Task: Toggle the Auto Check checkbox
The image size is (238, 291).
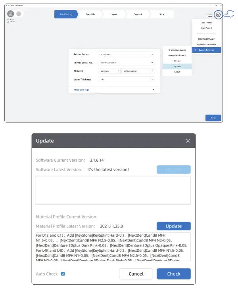Action: coord(63,274)
